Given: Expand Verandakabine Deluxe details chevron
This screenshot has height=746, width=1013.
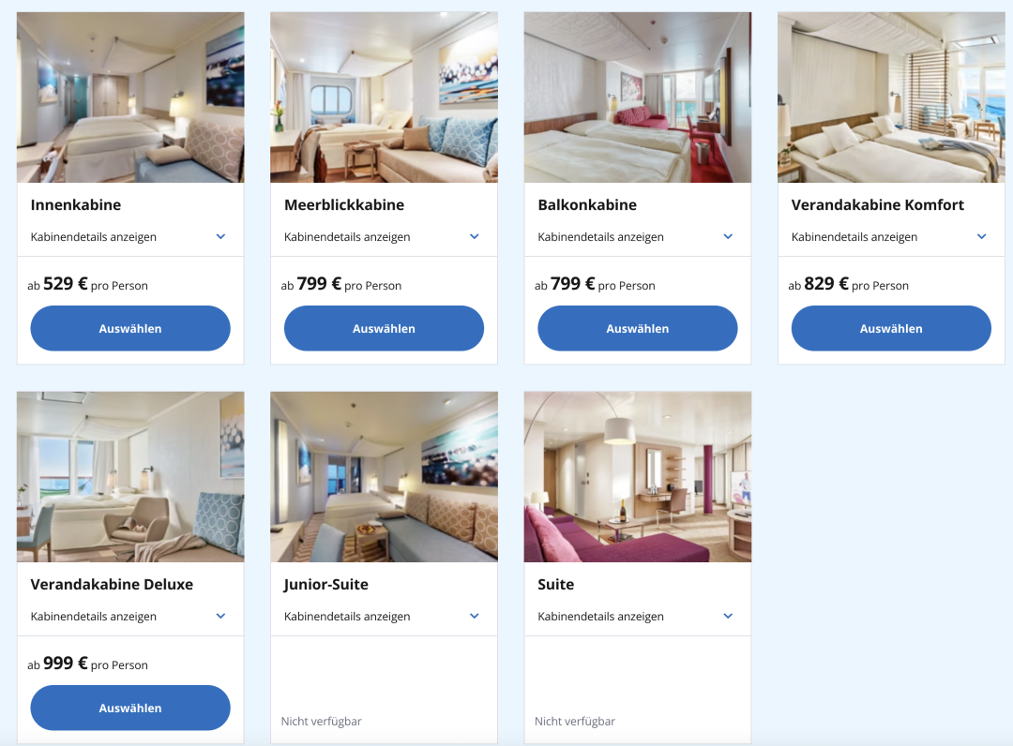Looking at the screenshot, I should pyautogui.click(x=220, y=616).
